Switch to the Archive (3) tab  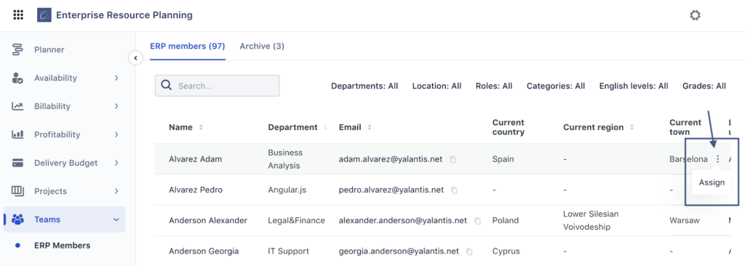pos(262,46)
